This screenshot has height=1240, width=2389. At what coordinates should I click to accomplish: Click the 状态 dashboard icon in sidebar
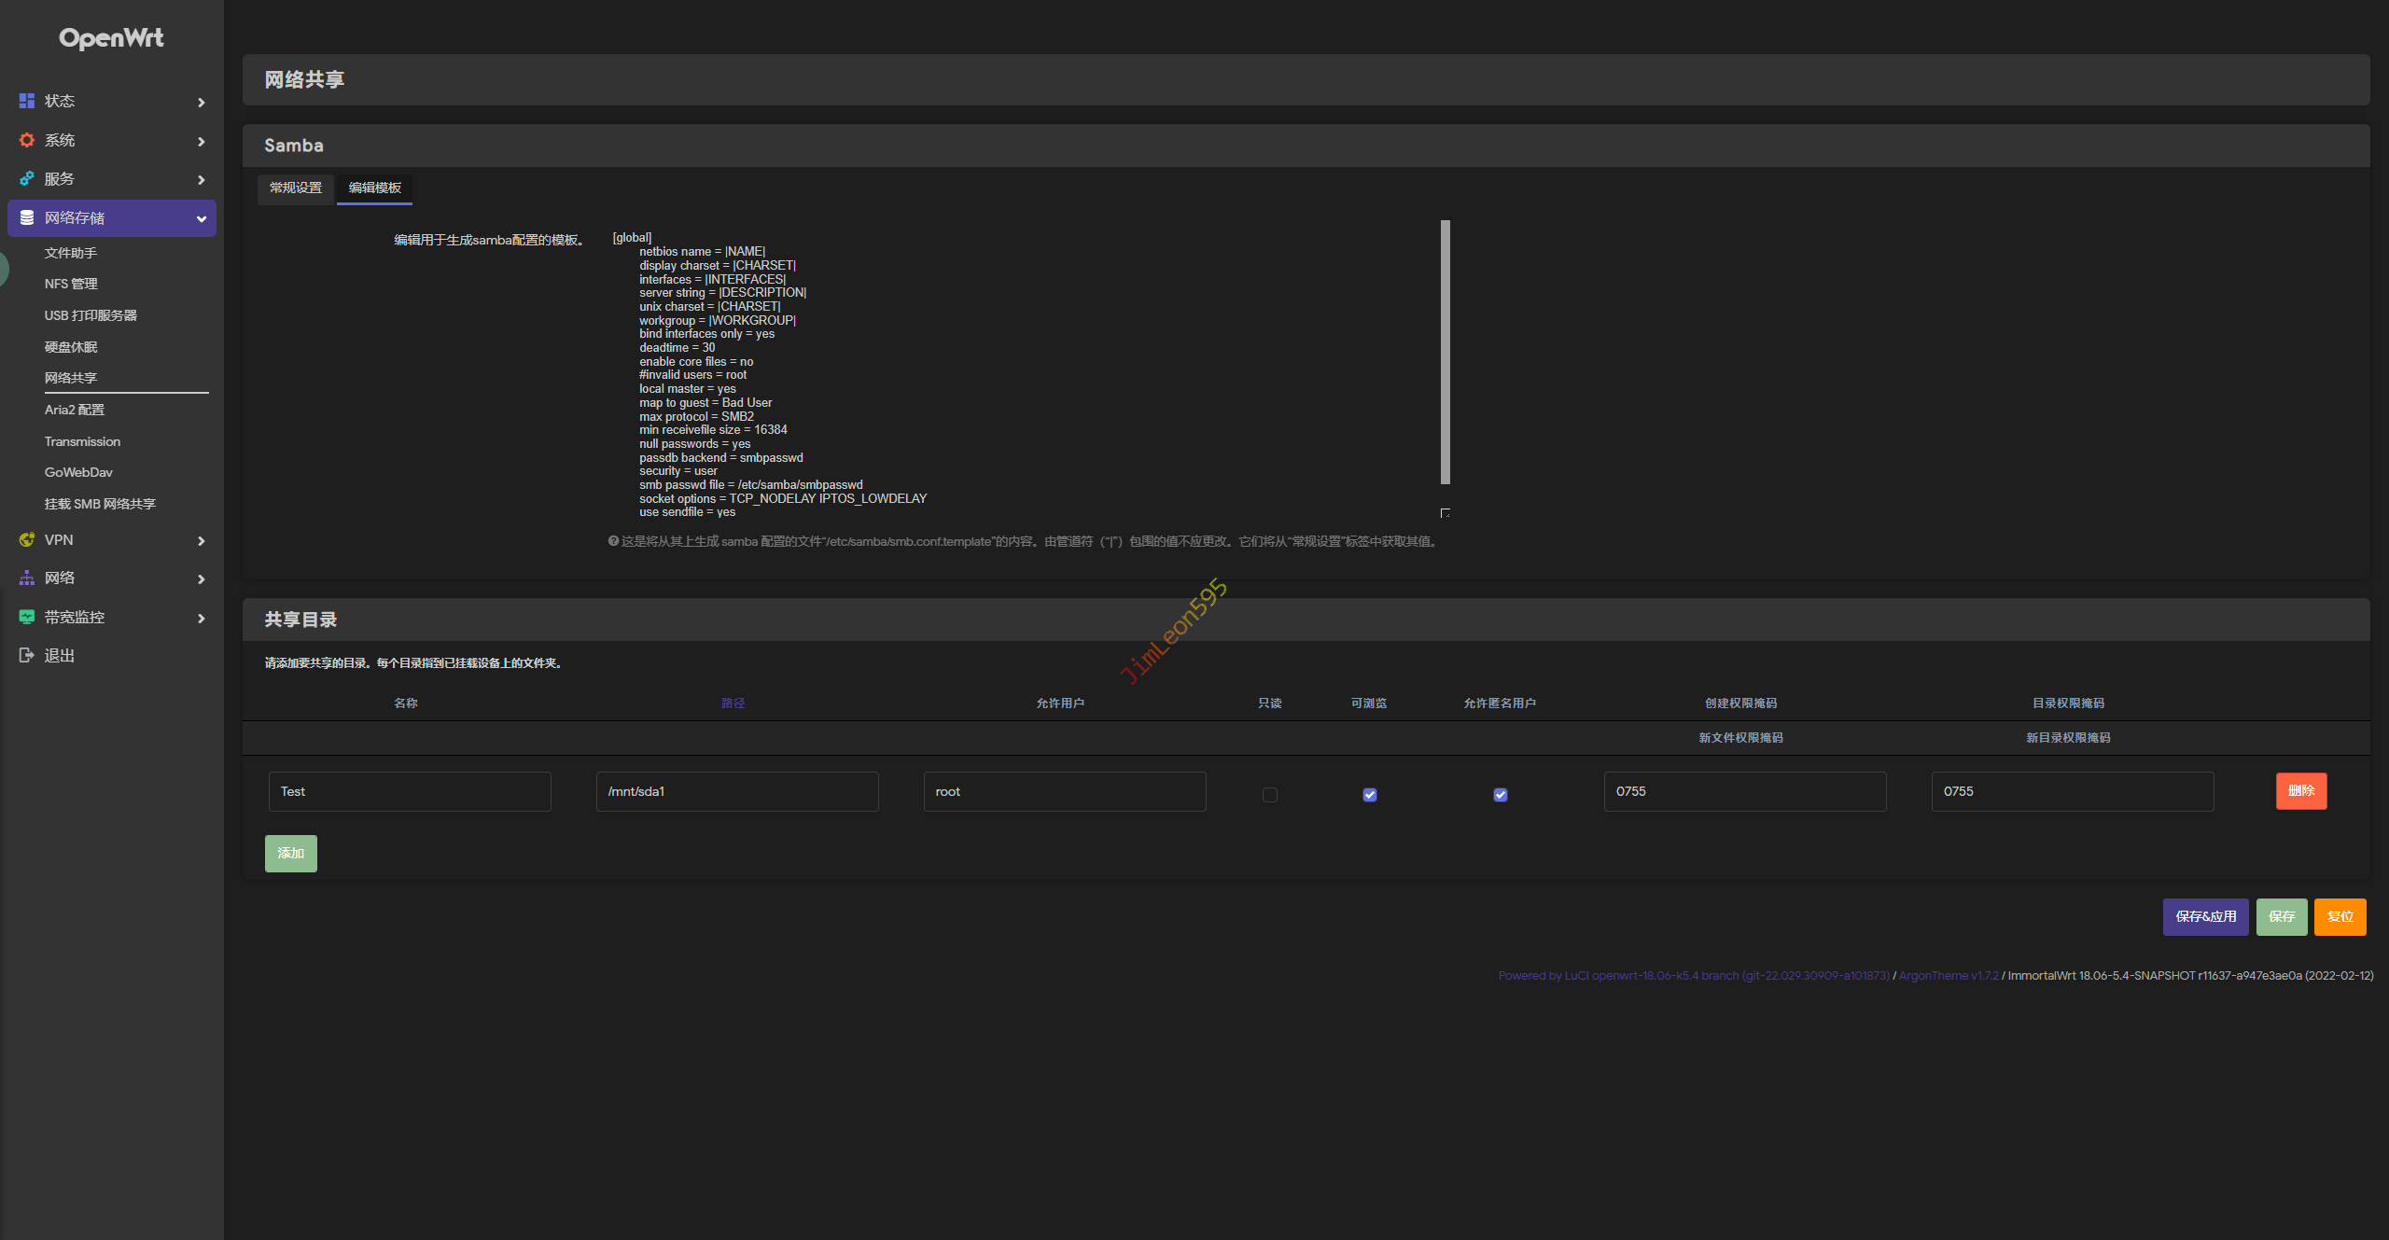[27, 101]
